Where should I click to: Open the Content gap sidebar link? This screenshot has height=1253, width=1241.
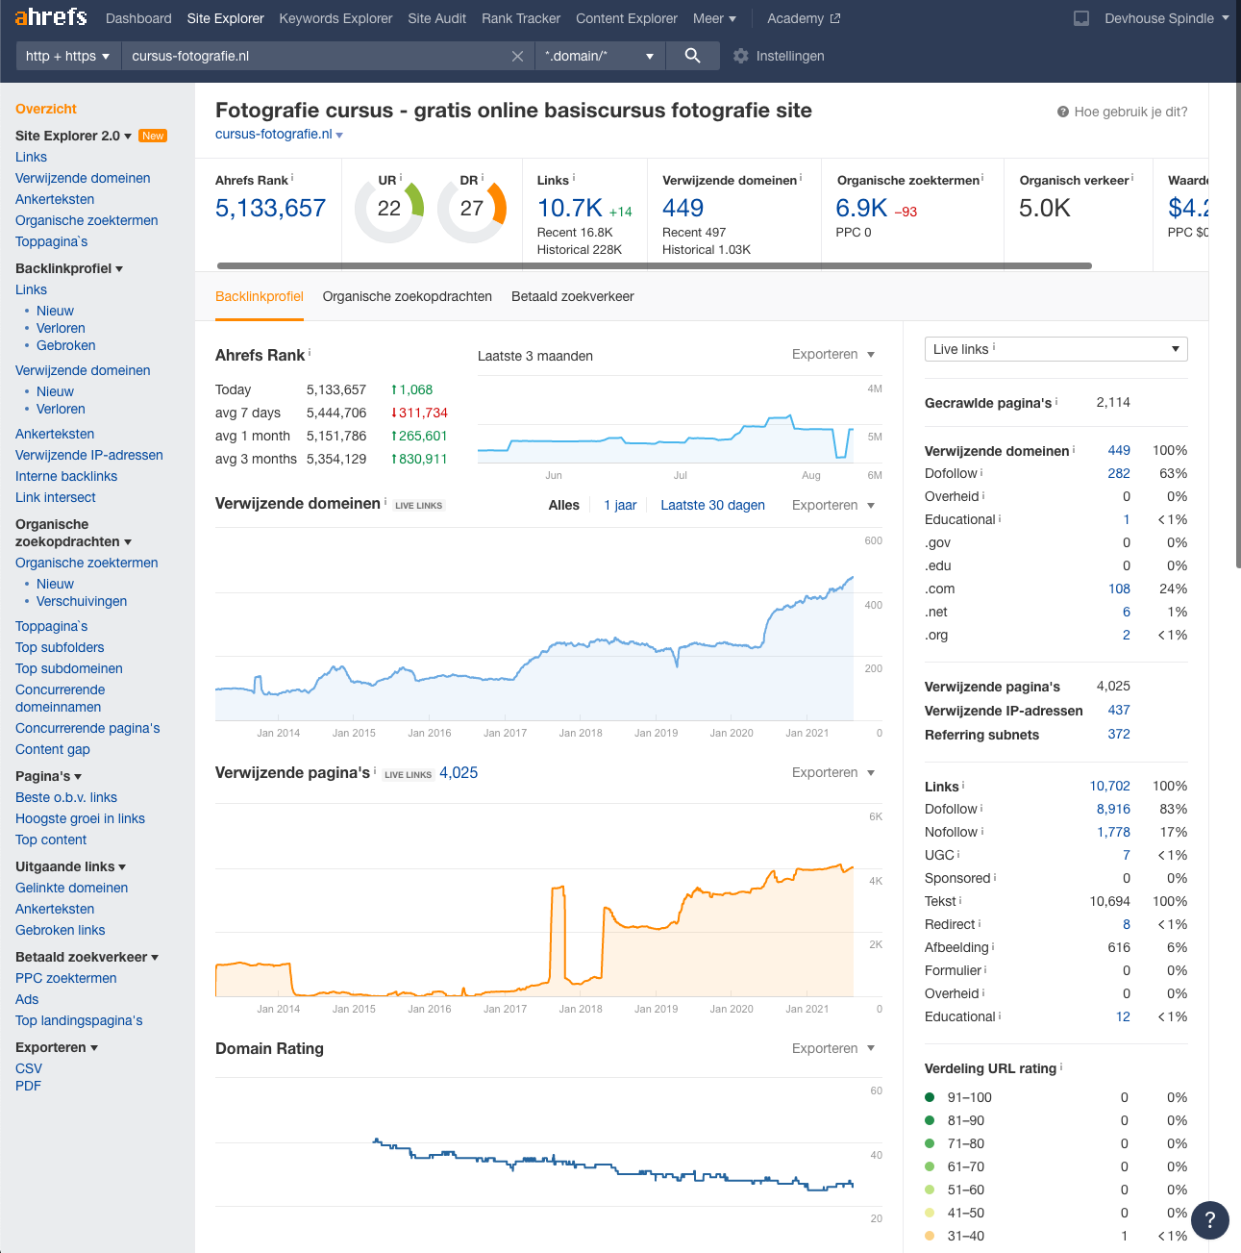53,749
